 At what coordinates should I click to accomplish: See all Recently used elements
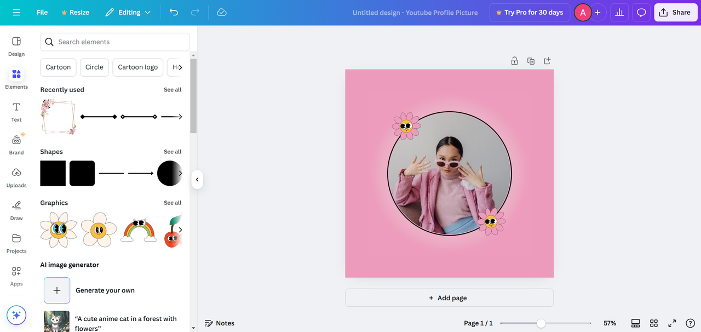(x=173, y=90)
